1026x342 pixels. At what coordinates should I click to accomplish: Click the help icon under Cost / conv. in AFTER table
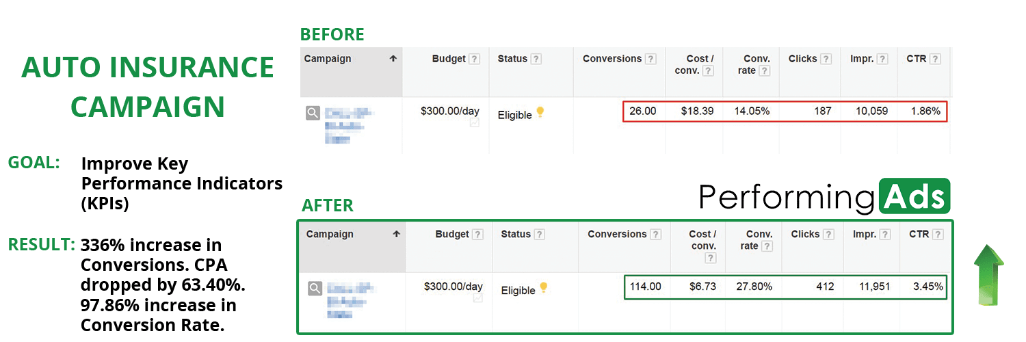[x=711, y=258]
